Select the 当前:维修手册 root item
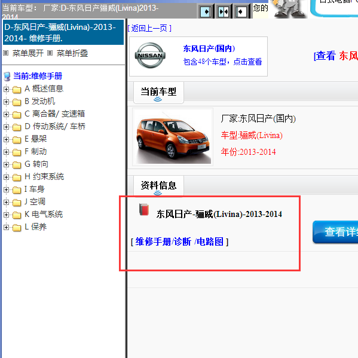The width and height of the screenshot is (358, 358). coord(38,76)
